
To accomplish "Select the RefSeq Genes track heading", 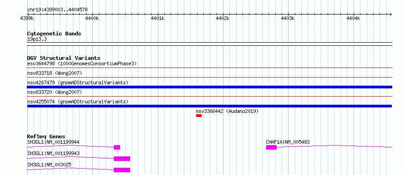I will (x=46, y=136).
